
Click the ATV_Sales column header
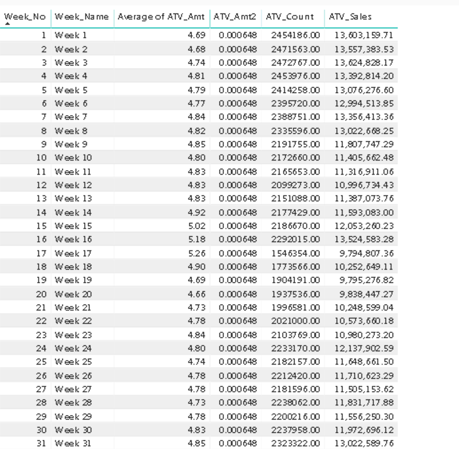click(x=350, y=17)
